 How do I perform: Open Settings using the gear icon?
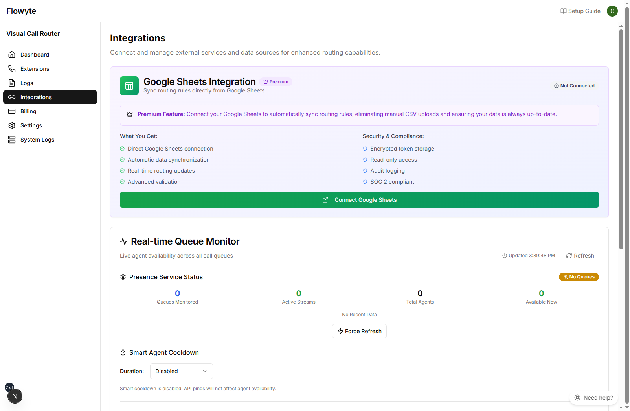(x=12, y=125)
